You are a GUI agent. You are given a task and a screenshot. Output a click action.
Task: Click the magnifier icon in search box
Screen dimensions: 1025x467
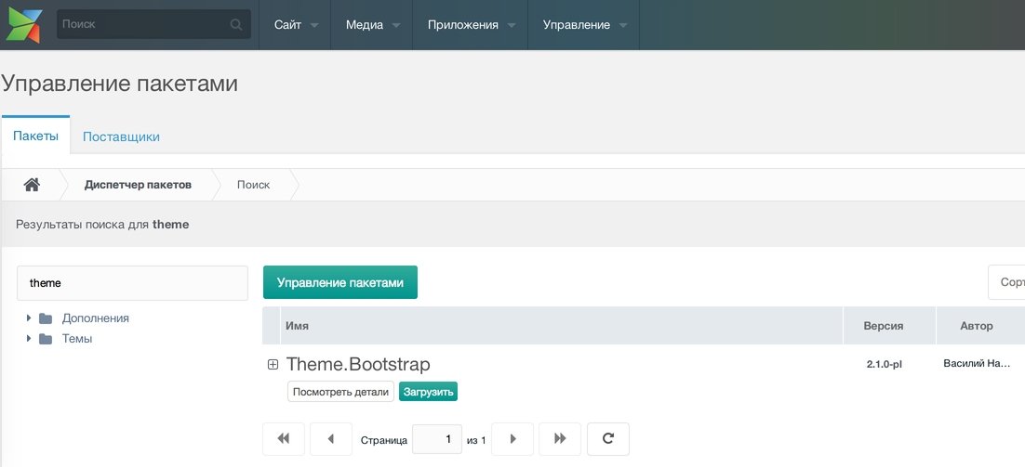point(236,25)
